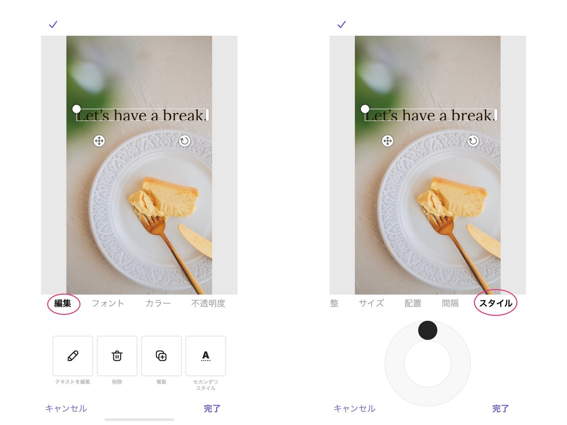
Task: Tap rotate handle icon in right image
Action: pyautogui.click(x=473, y=141)
